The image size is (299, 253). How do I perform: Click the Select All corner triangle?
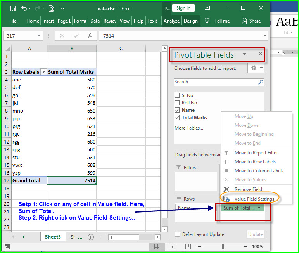7,49
